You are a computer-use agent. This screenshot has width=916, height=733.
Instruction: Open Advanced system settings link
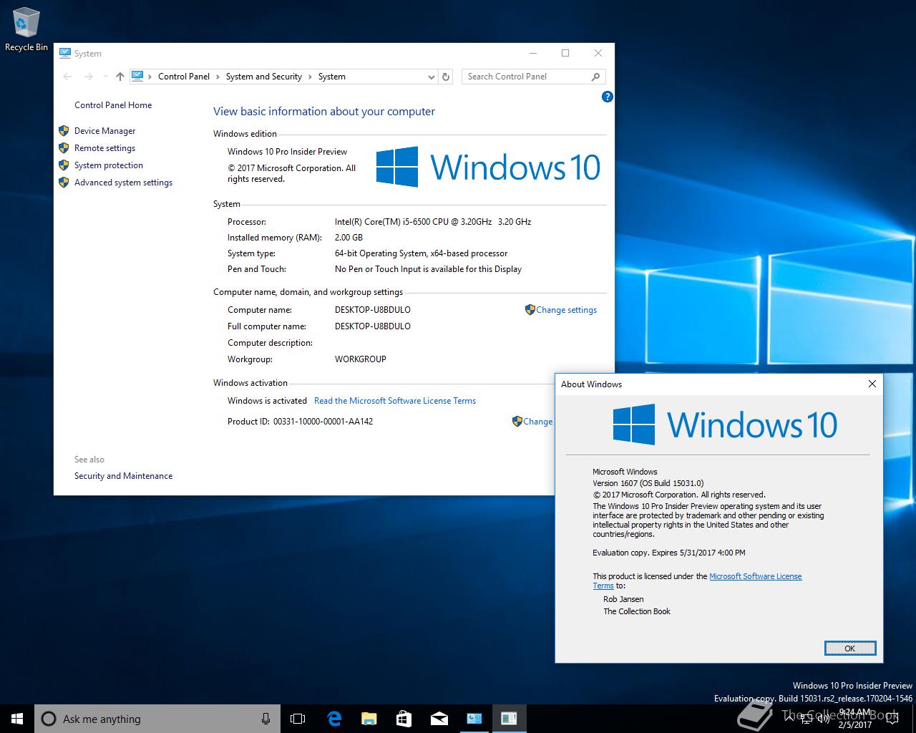tap(123, 183)
